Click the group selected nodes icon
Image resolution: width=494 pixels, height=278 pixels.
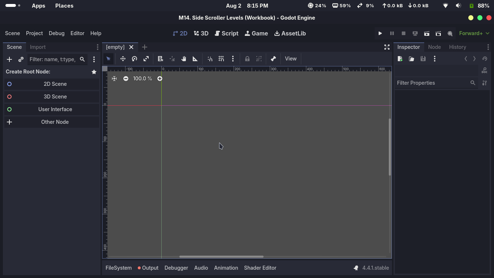click(x=259, y=59)
